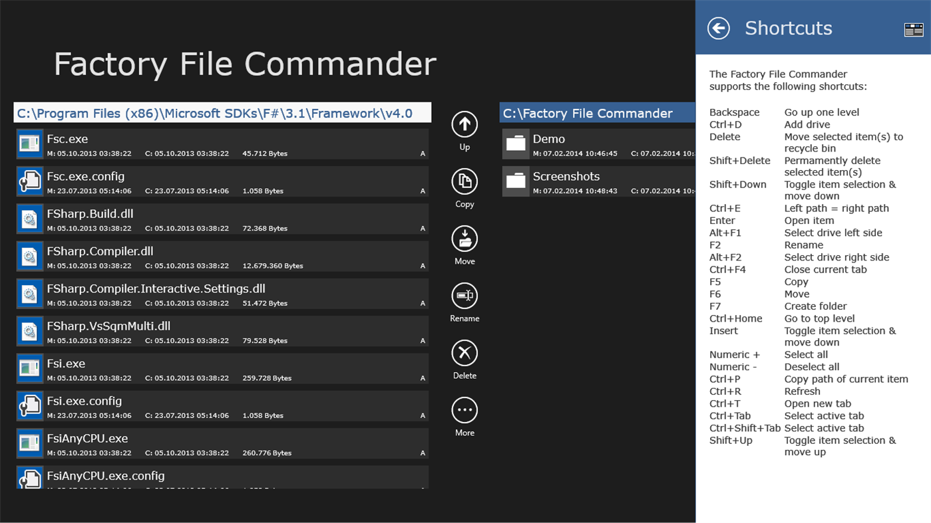Viewport: 931px width, 523px height.
Task: Click the 'Open new tab' description text
Action: click(818, 404)
